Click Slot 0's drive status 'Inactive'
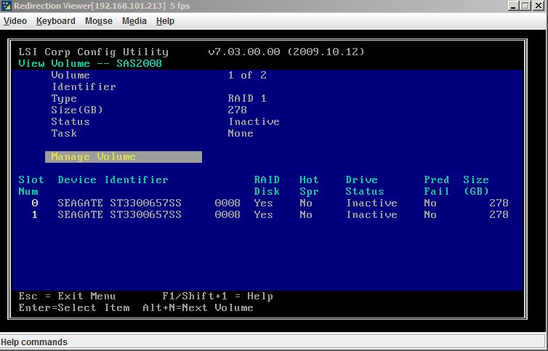This screenshot has width=548, height=351. [x=372, y=203]
